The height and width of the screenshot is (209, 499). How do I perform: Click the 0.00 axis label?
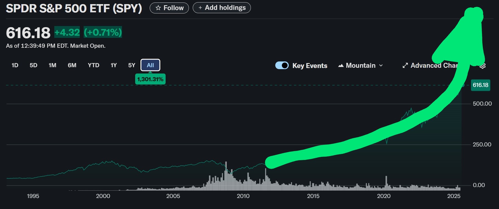point(479,185)
